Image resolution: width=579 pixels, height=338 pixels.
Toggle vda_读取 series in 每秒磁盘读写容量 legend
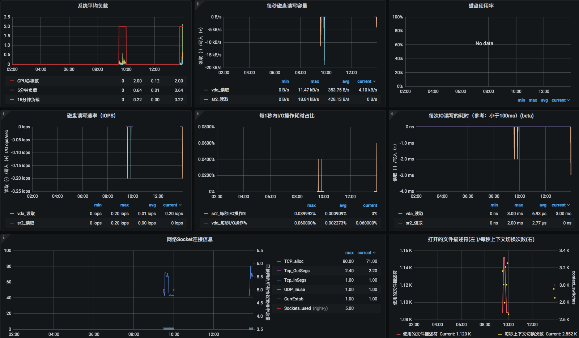click(x=220, y=90)
